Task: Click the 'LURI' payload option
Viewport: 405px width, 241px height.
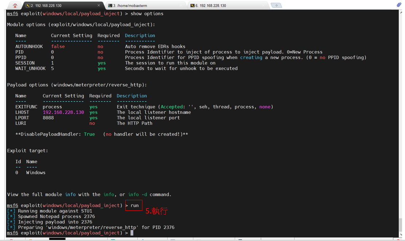Action: pos(21,123)
